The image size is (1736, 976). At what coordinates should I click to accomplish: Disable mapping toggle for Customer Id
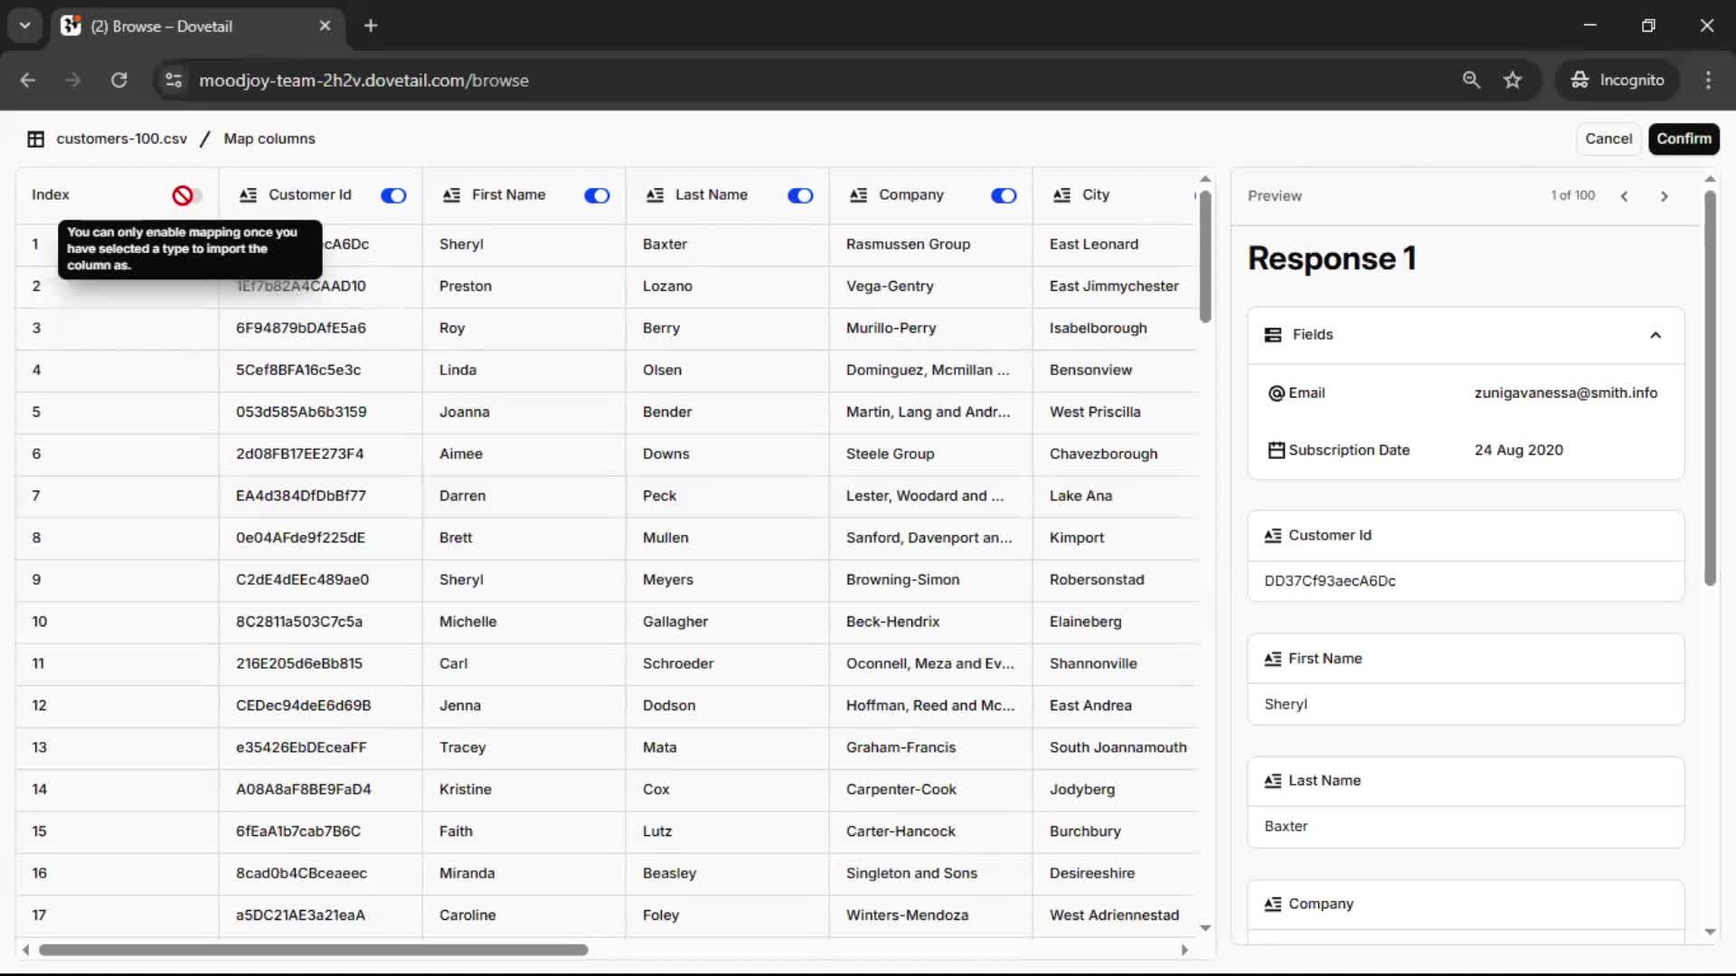393,195
